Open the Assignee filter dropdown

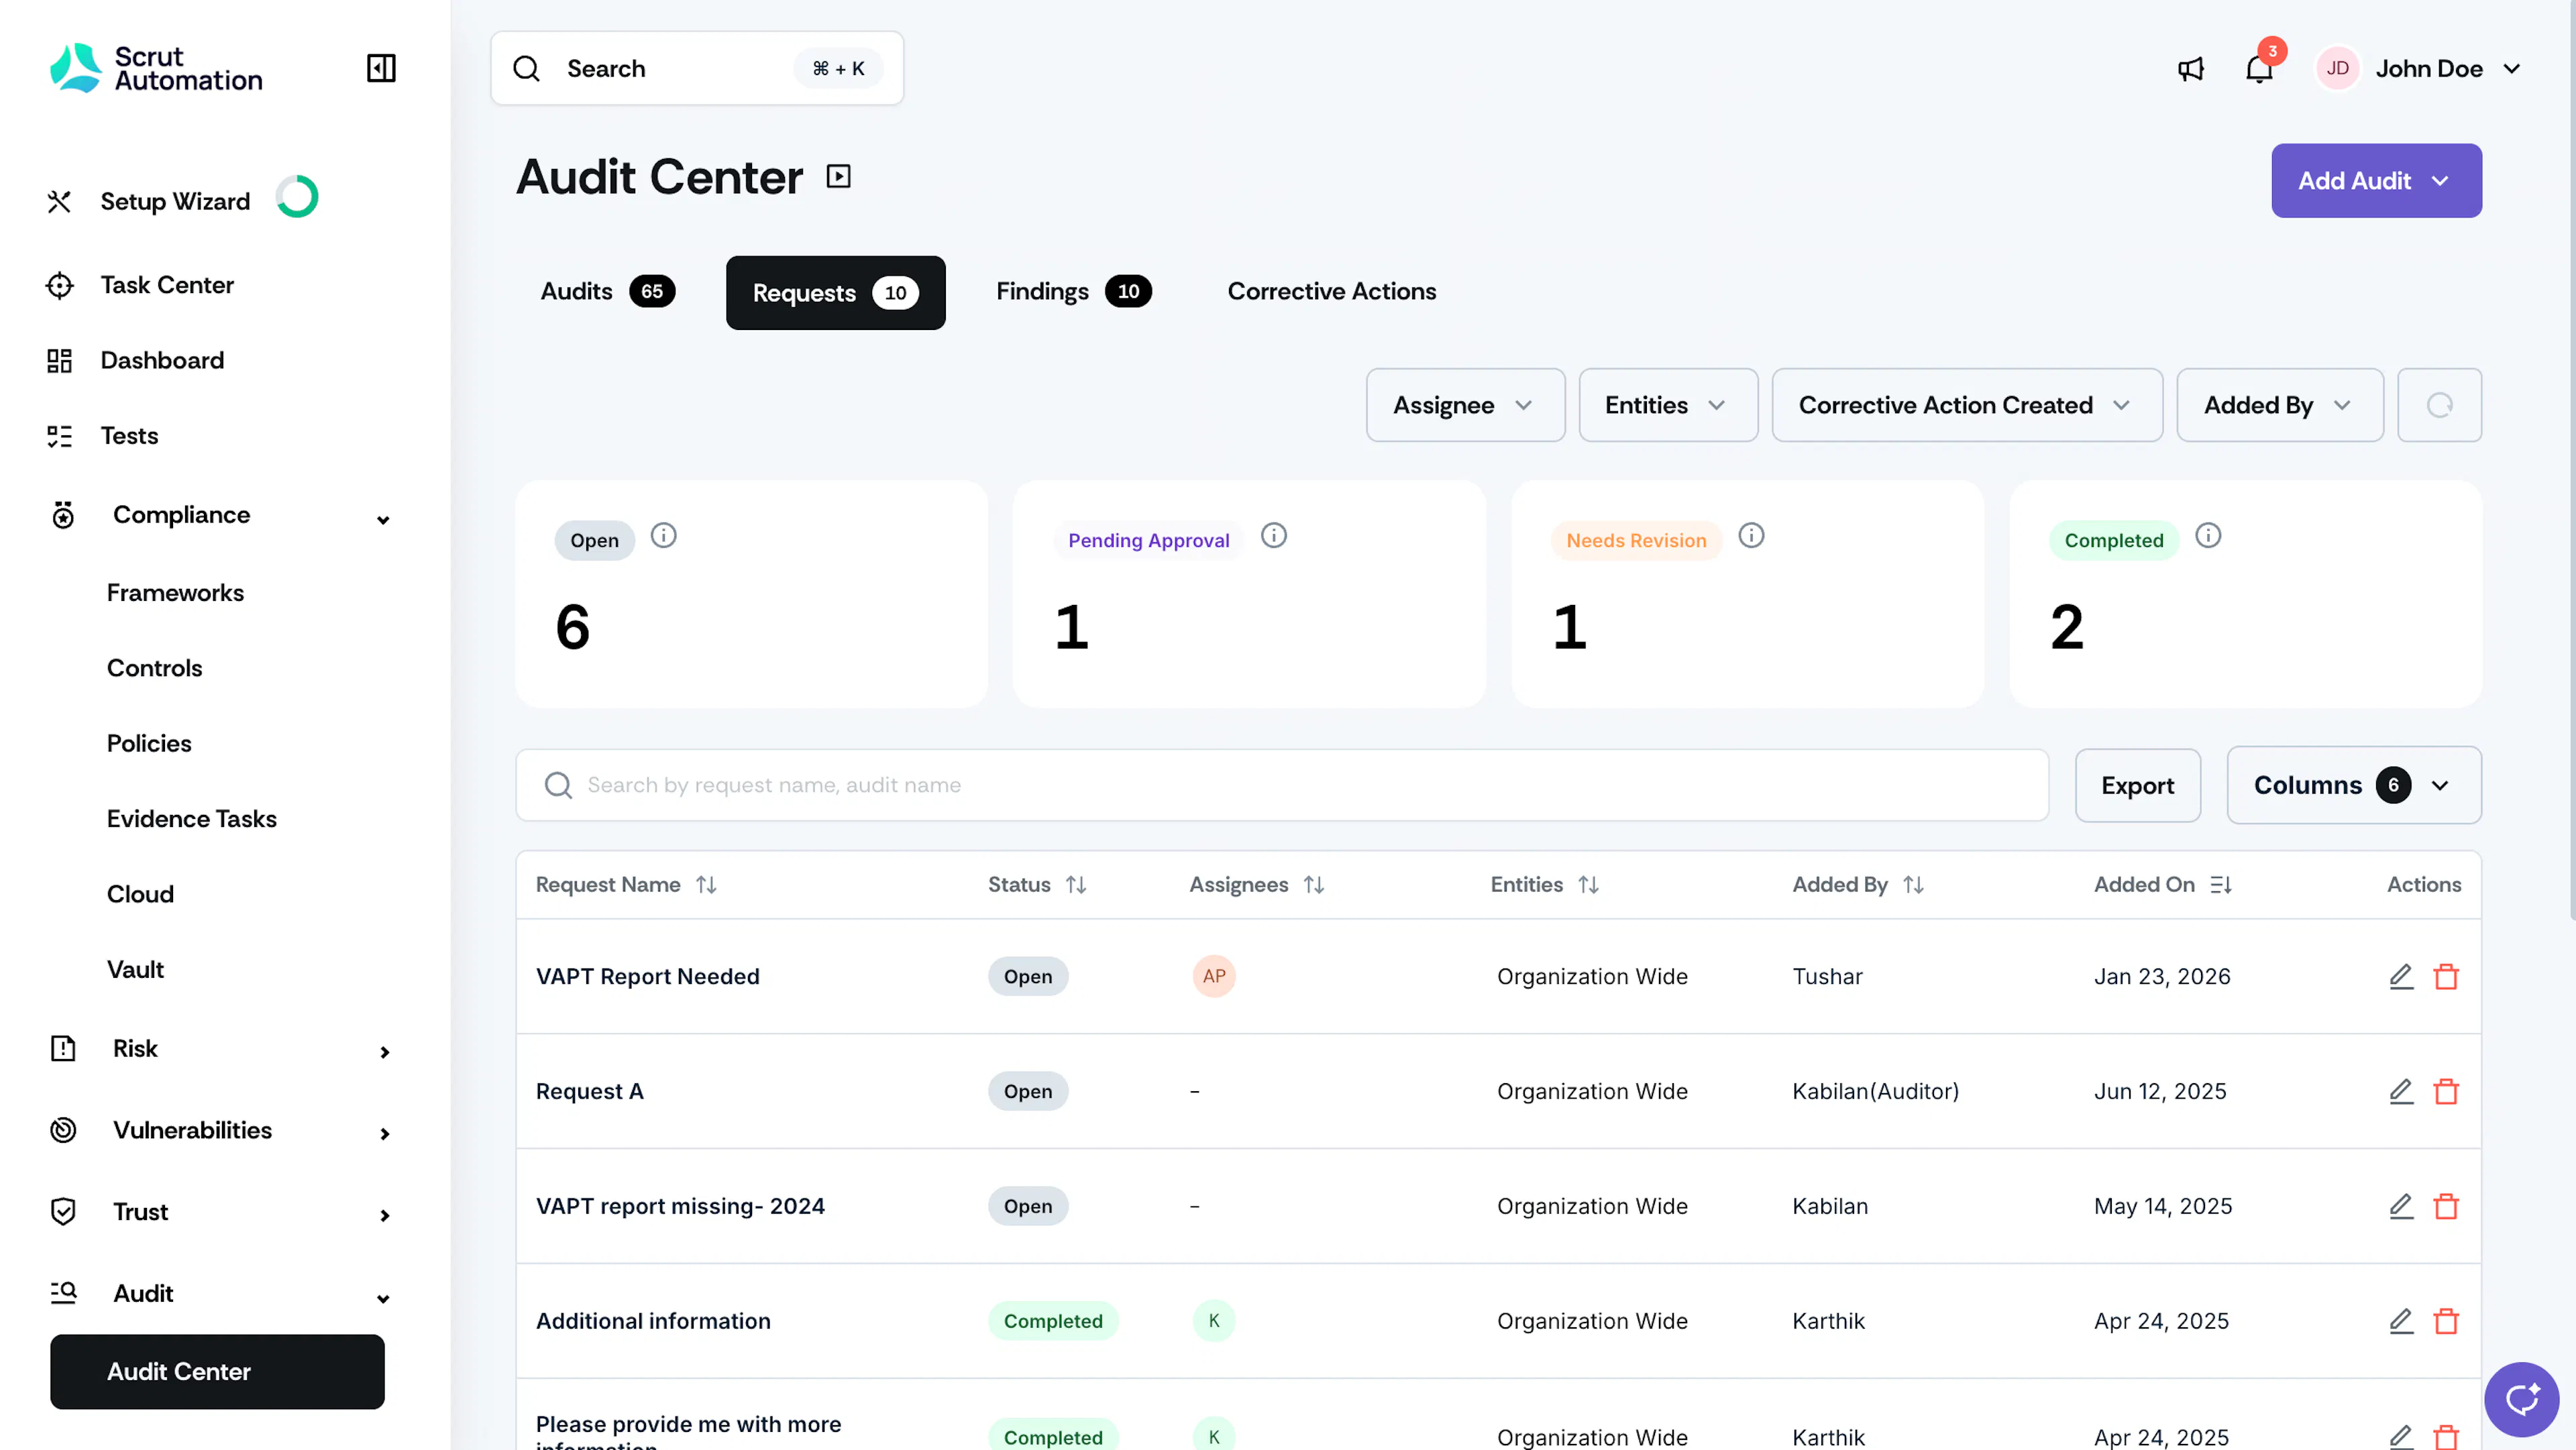[x=1465, y=405]
